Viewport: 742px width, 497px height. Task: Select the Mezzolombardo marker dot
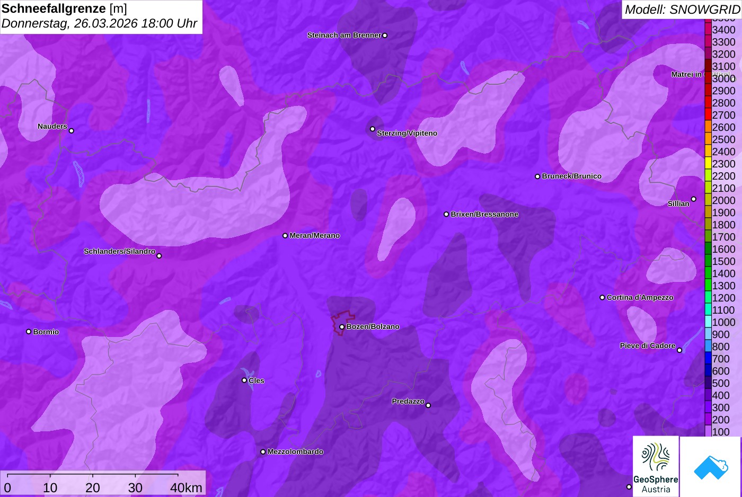263,452
